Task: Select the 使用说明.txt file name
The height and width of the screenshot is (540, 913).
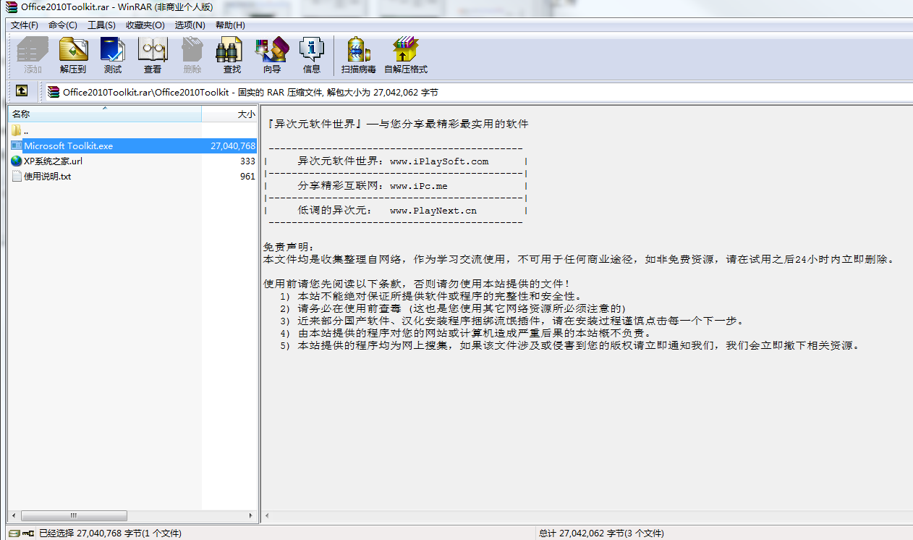Action: point(47,176)
